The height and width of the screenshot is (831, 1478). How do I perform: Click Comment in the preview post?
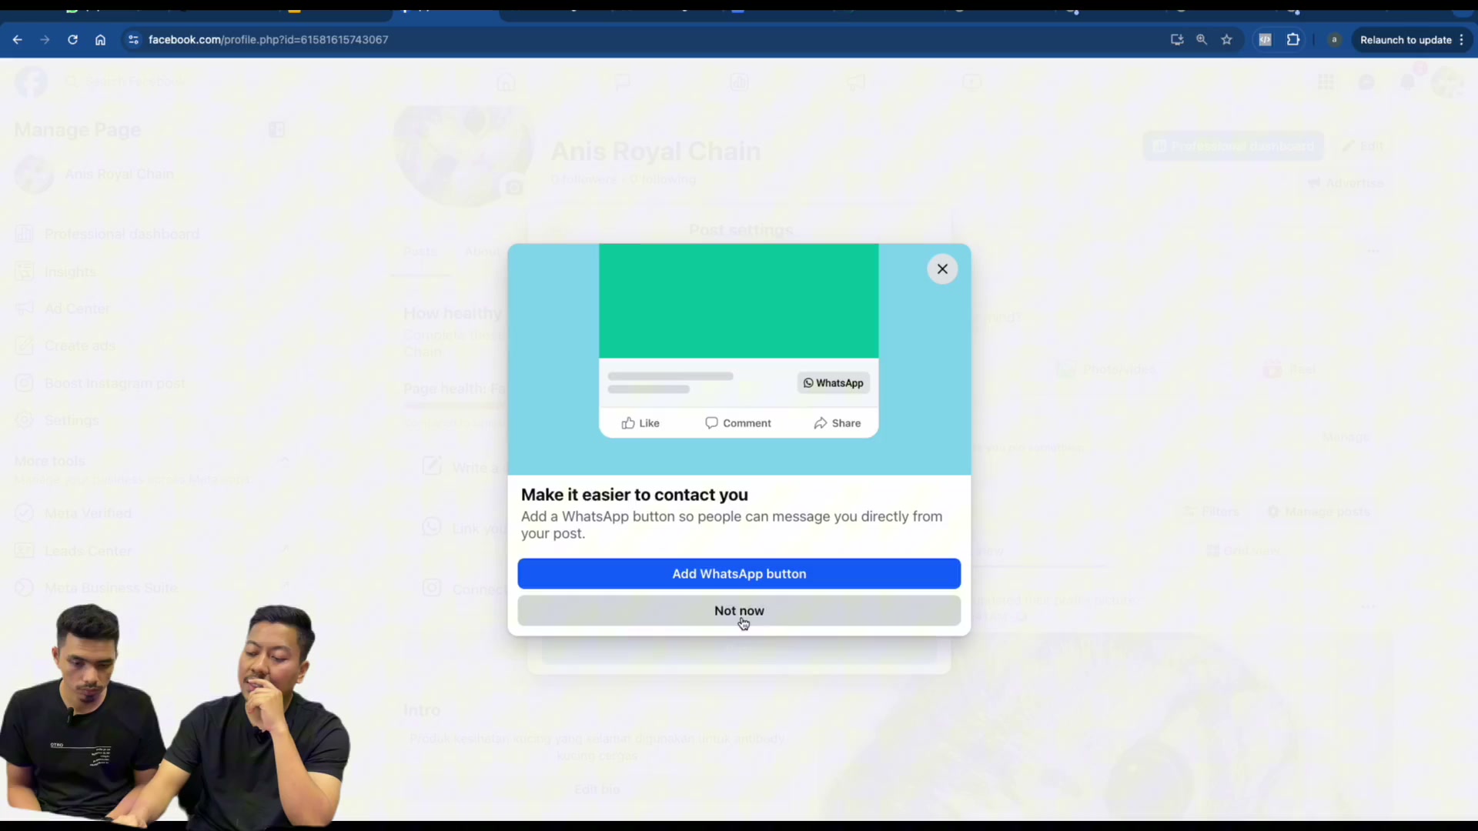(x=738, y=423)
